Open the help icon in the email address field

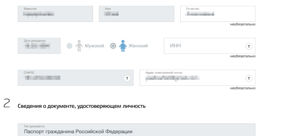(249, 78)
